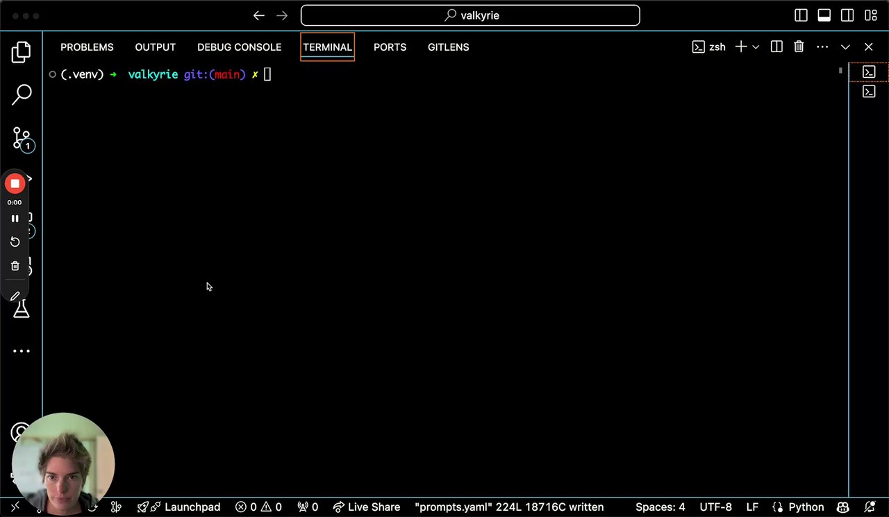Toggle the primary side bar layout
889x517 pixels.
click(801, 15)
